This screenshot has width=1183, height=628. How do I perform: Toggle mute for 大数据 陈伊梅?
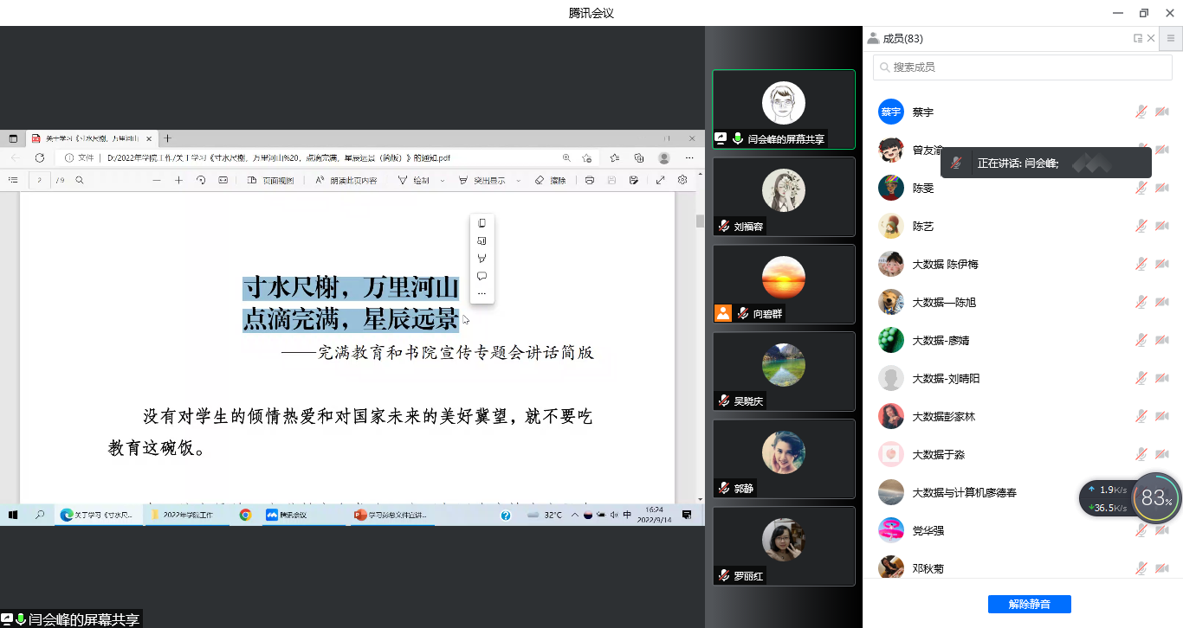1141,264
